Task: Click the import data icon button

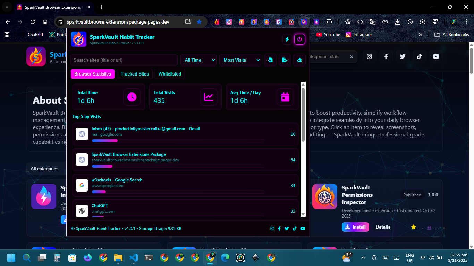Action: [x=270, y=60]
